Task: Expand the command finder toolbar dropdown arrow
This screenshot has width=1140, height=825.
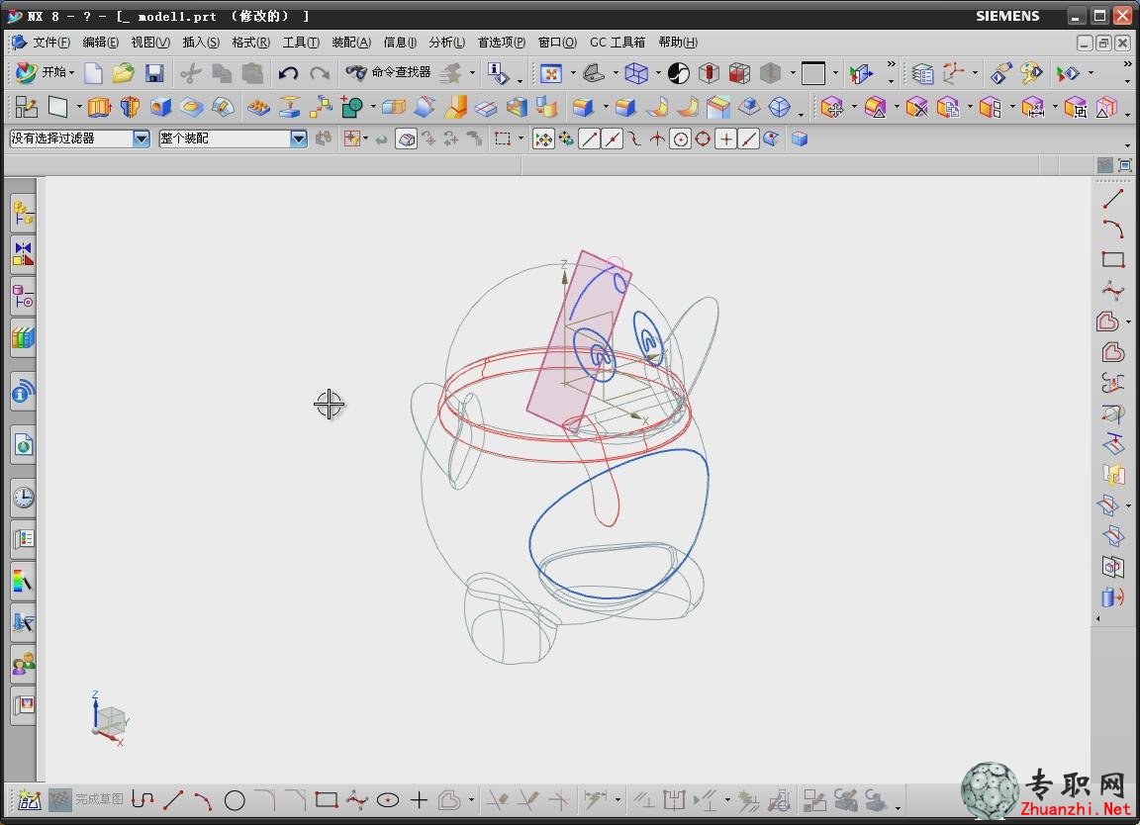Action: pos(473,72)
